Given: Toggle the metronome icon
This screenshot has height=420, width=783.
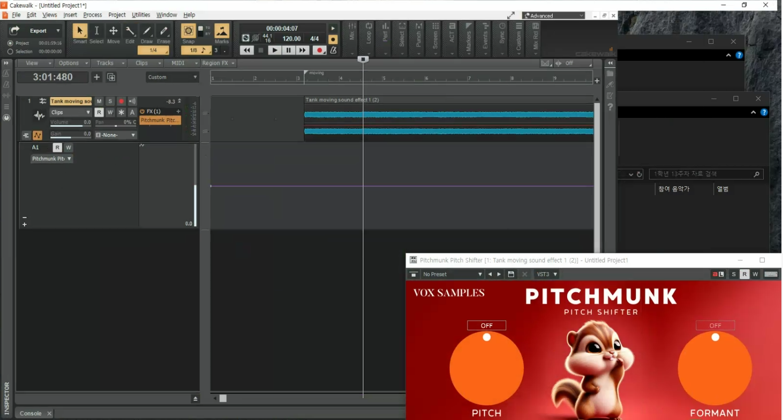Looking at the screenshot, I should [333, 51].
